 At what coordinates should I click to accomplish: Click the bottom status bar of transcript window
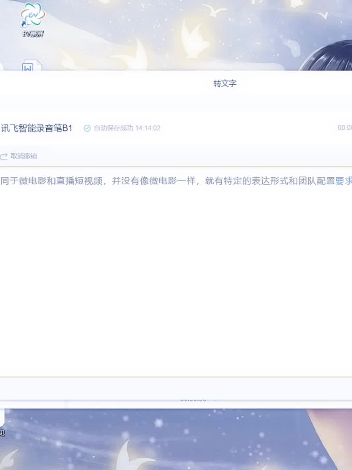click(x=176, y=388)
